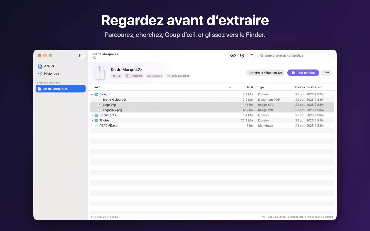Click the Image PNG type cell
Image resolution: width=370 pixels, height=231 pixels.
[x=266, y=110]
